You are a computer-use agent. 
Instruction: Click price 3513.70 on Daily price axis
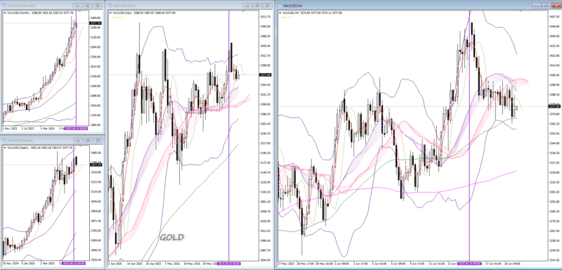coord(266,16)
